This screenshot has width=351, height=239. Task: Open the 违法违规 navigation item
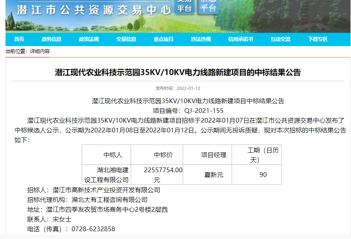201,39
